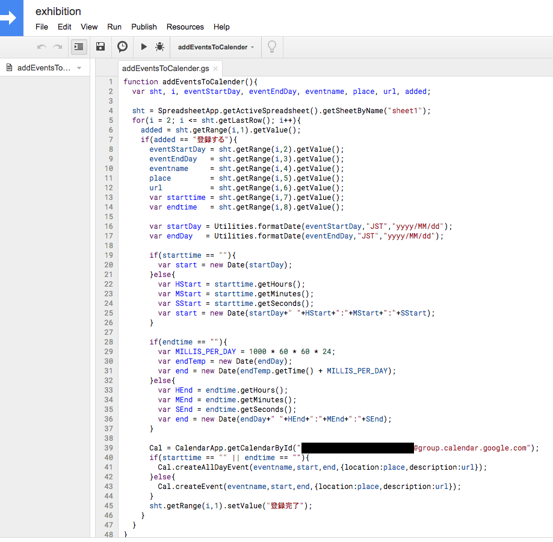Screen dimensions: 553x542
Task: Open the Help menu
Action: coord(221,27)
